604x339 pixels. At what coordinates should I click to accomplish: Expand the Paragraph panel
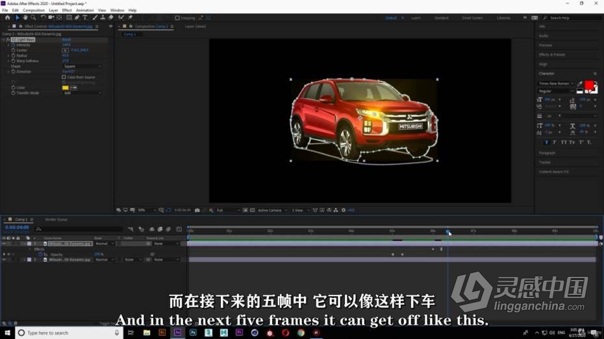click(x=547, y=153)
